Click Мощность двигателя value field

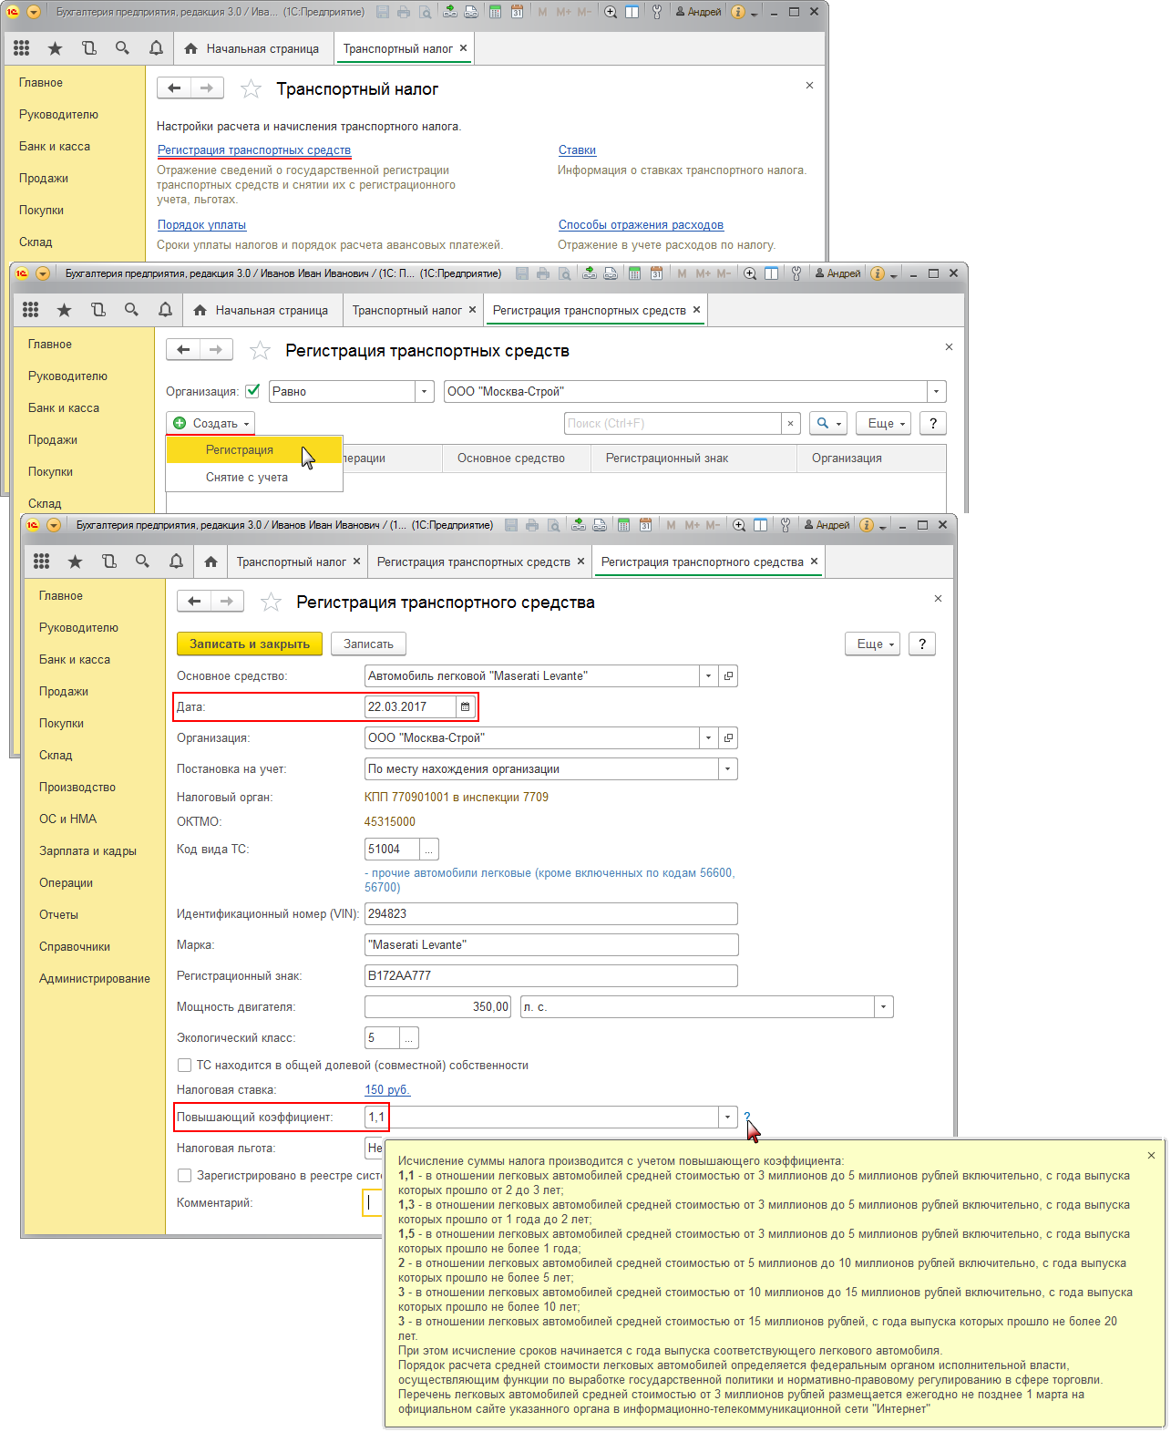tap(438, 1007)
